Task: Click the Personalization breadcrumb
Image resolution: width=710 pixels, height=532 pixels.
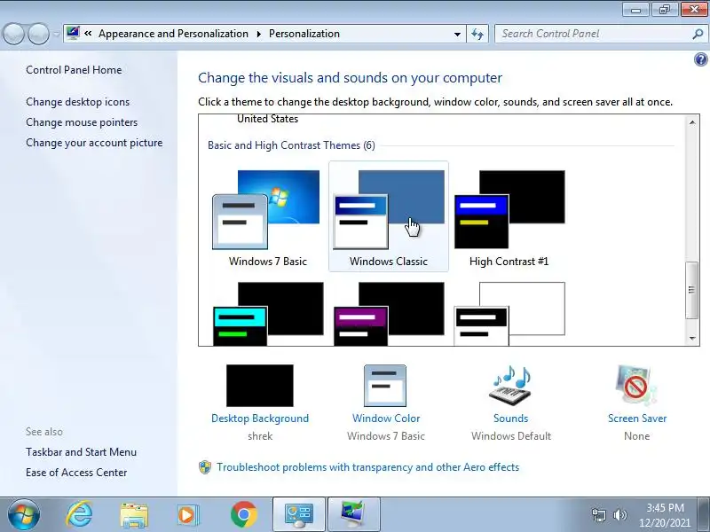Action: tap(304, 34)
